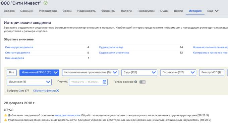
Task: Click the Выбрано 2 из 677 text
Action: (18, 91)
